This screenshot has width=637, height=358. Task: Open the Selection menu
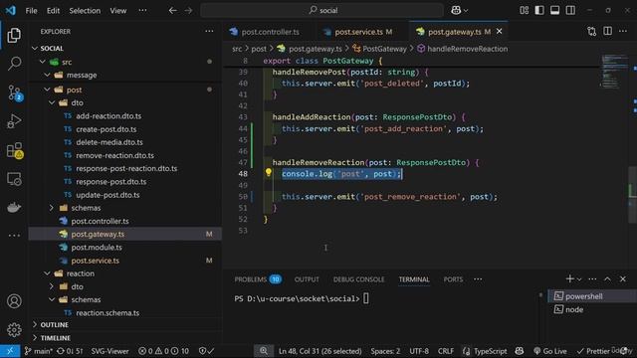point(85,11)
